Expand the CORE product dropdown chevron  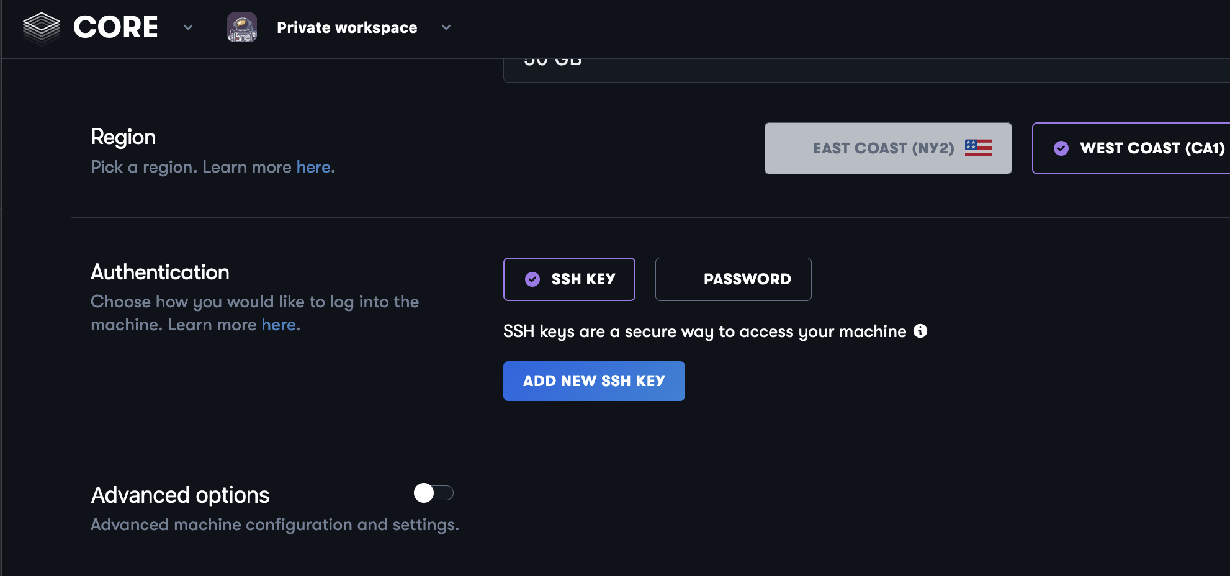tap(188, 28)
